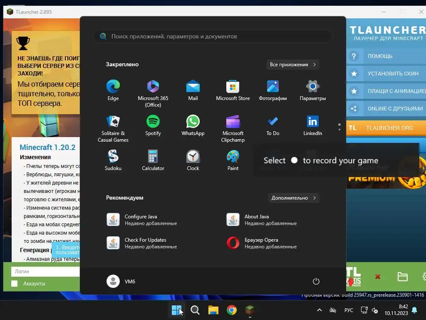Image resolution: width=426 pixels, height=320 pixels.
Task: Open the Фотографии app
Action: coord(273,90)
